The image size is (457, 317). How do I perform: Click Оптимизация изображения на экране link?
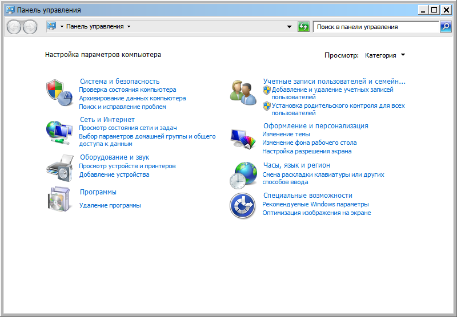[316, 213]
